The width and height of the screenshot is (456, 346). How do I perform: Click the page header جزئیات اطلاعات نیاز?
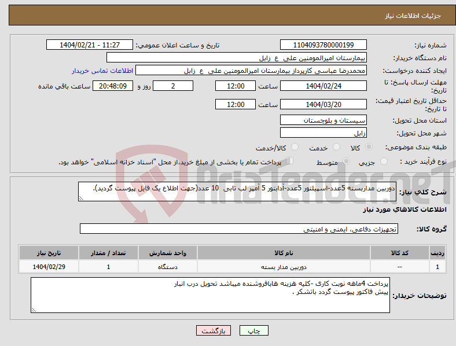tap(413, 16)
